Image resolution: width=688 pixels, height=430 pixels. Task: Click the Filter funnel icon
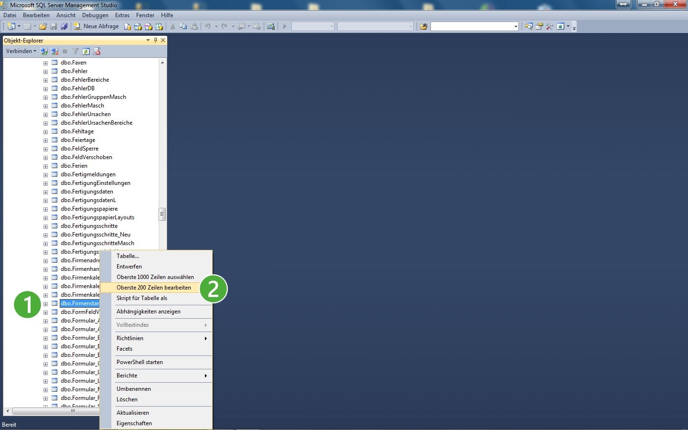(75, 51)
